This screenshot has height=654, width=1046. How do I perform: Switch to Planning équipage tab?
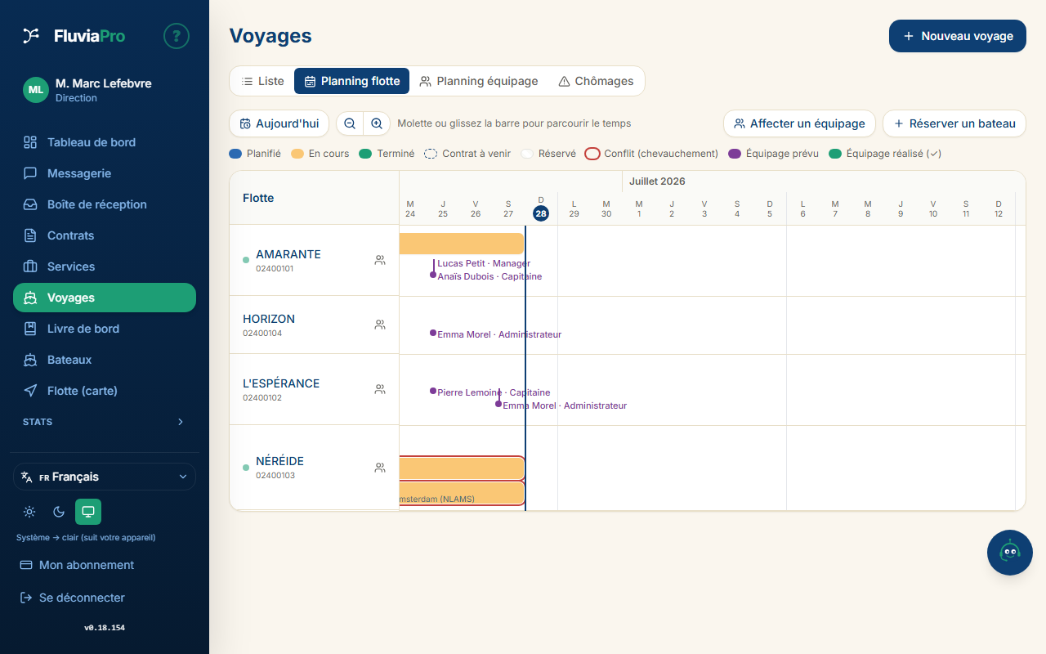pyautogui.click(x=479, y=81)
